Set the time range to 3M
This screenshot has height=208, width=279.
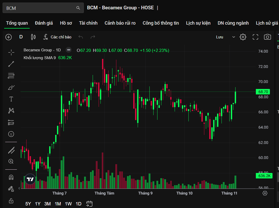coord(47,204)
